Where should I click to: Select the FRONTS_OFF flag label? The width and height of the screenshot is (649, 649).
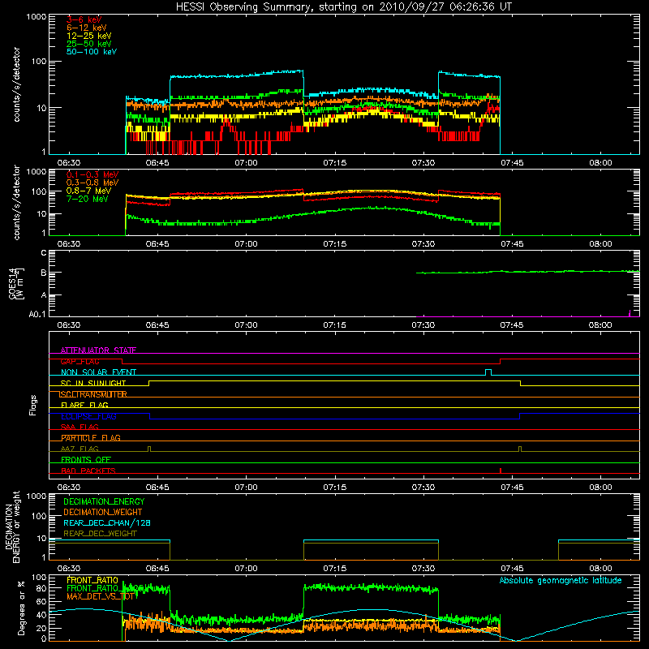[86, 460]
